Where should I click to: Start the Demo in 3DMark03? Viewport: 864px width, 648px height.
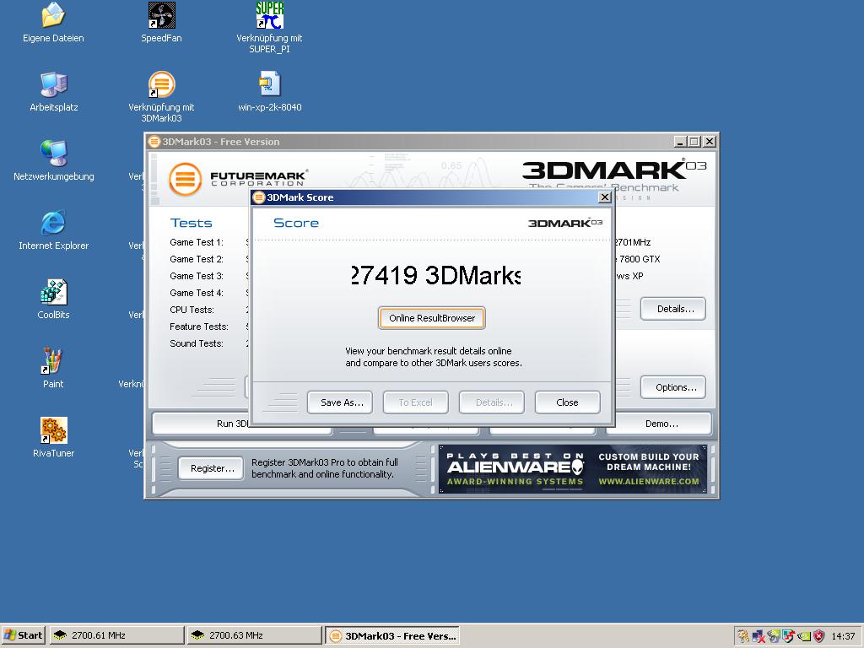(661, 424)
